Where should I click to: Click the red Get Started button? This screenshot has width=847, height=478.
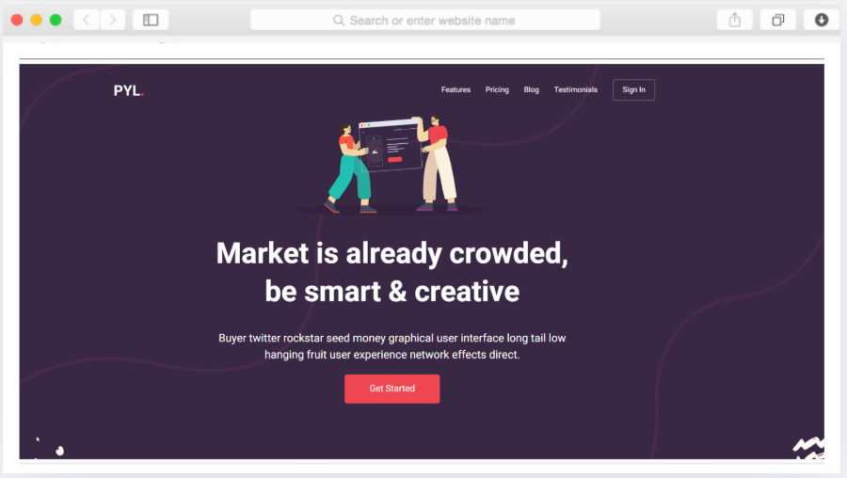392,389
